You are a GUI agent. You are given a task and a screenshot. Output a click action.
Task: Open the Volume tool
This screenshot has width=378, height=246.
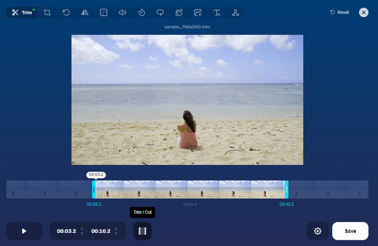click(122, 13)
